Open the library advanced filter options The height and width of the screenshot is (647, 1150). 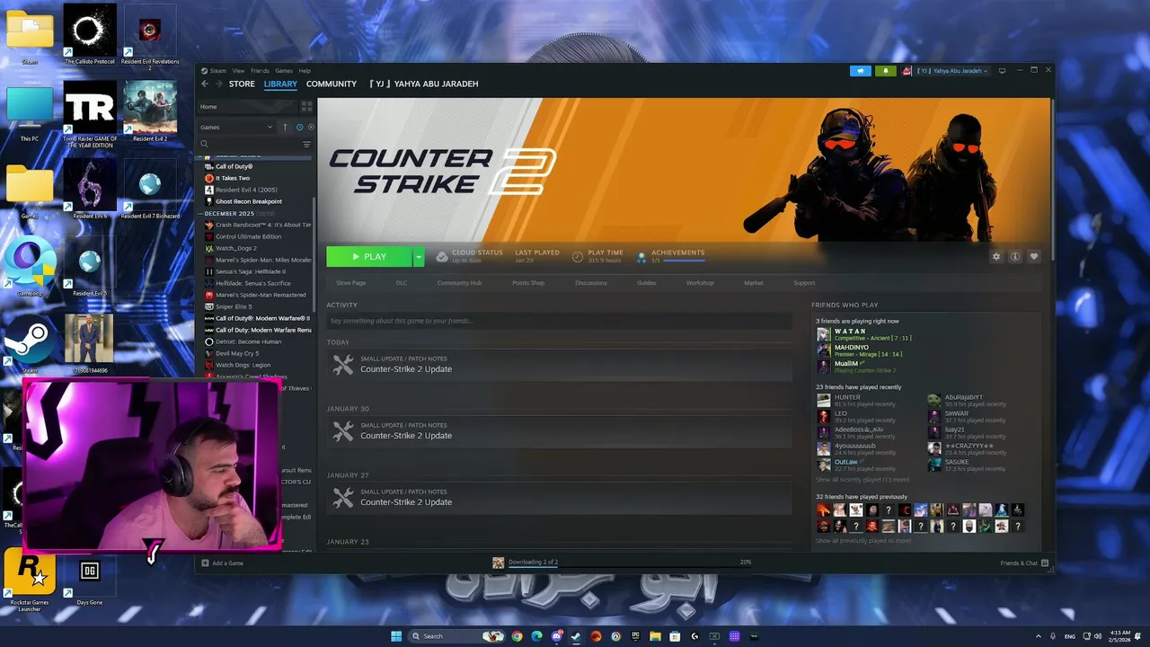coord(306,144)
